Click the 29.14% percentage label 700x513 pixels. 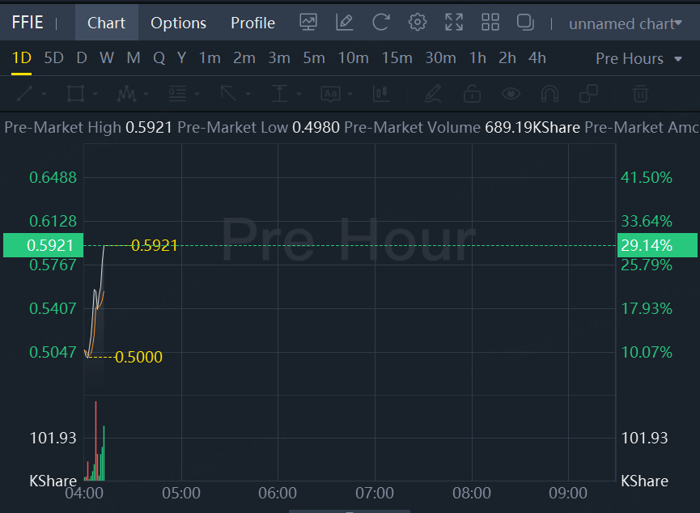(x=657, y=245)
